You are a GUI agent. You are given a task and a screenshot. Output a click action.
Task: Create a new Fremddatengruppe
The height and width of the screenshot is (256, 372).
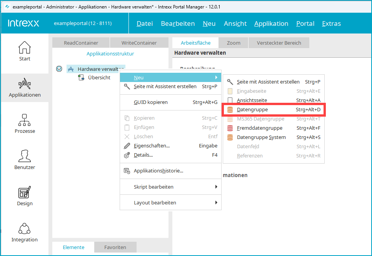274,128
